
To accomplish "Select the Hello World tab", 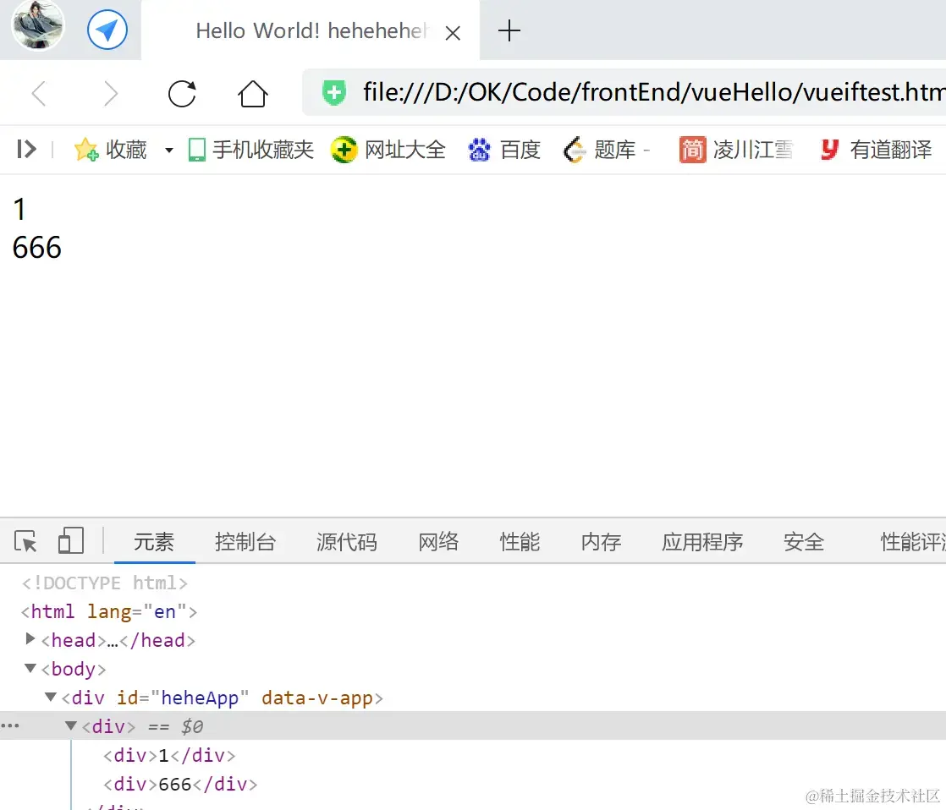I will [x=310, y=30].
